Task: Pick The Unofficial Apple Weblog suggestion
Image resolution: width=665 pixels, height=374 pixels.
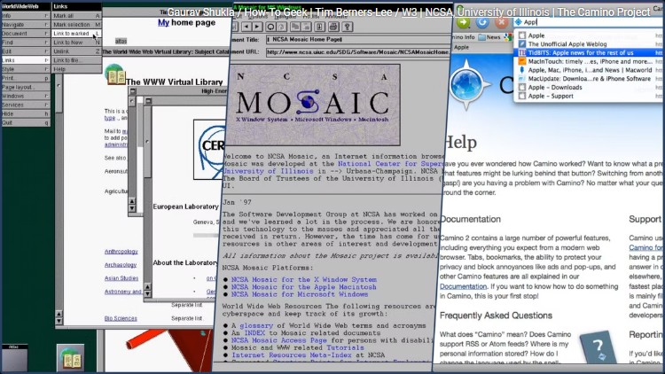Action: pyautogui.click(x=589, y=44)
